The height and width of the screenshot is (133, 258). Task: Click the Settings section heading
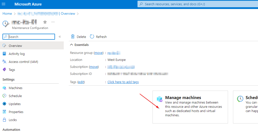click(8, 79)
